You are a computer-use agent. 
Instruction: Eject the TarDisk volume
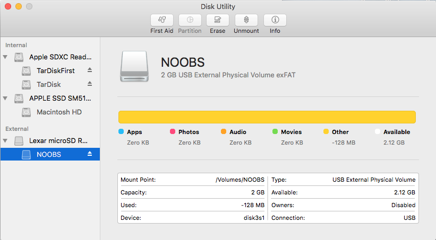[x=90, y=84]
